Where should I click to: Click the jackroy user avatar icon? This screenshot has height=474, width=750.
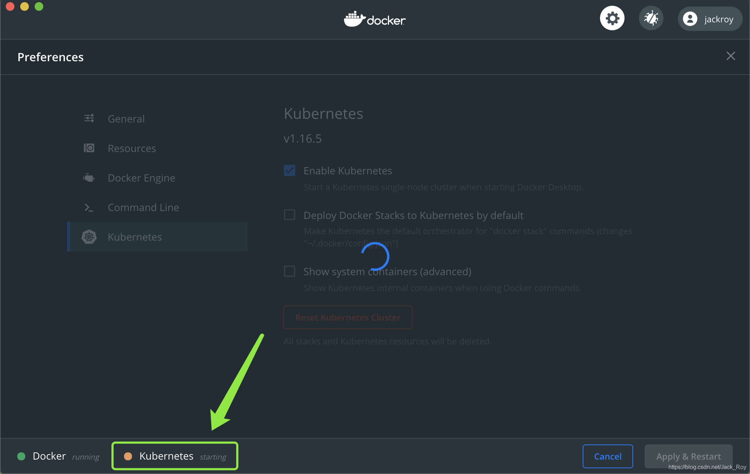[x=690, y=19]
